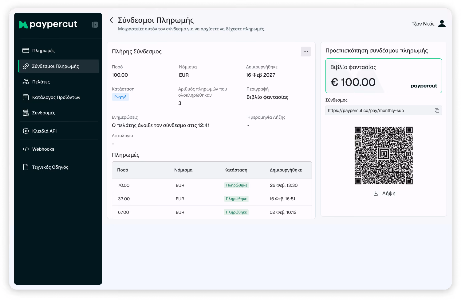The height and width of the screenshot is (300, 461).
Task: Click the Βιβλίο φαντασίας preview card
Action: pyautogui.click(x=384, y=76)
